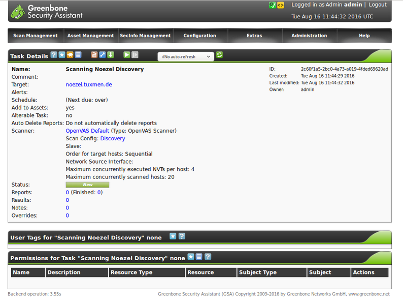Open the noezel.tuxmen.de target link
This screenshot has height=305, width=403.
tap(89, 84)
